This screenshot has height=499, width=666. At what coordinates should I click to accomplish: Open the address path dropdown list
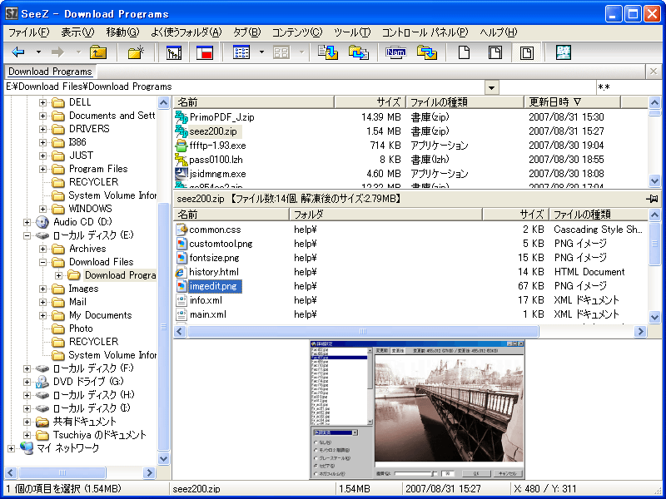pos(491,87)
